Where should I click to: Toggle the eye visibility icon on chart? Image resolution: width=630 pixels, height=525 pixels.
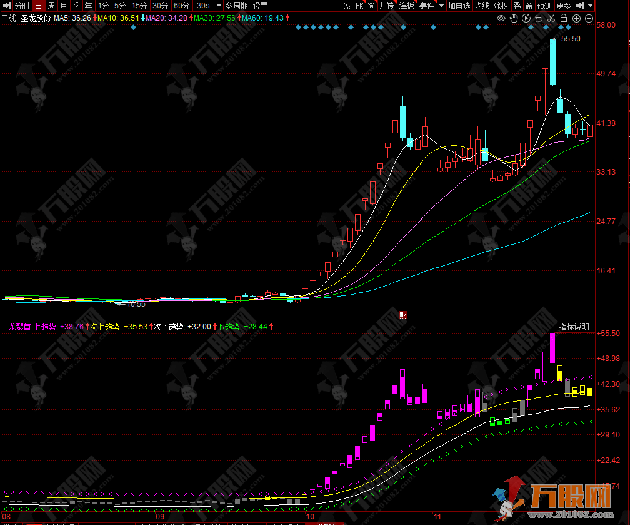[501, 18]
